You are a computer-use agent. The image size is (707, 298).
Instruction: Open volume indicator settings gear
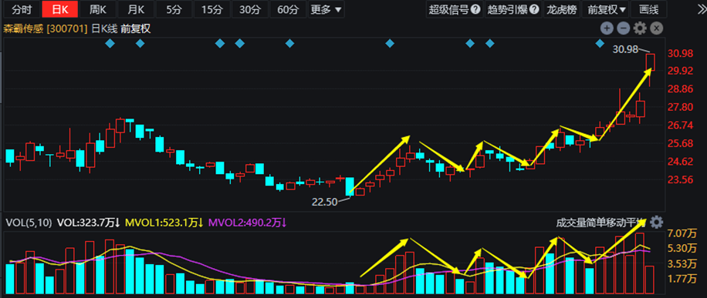click(x=657, y=222)
